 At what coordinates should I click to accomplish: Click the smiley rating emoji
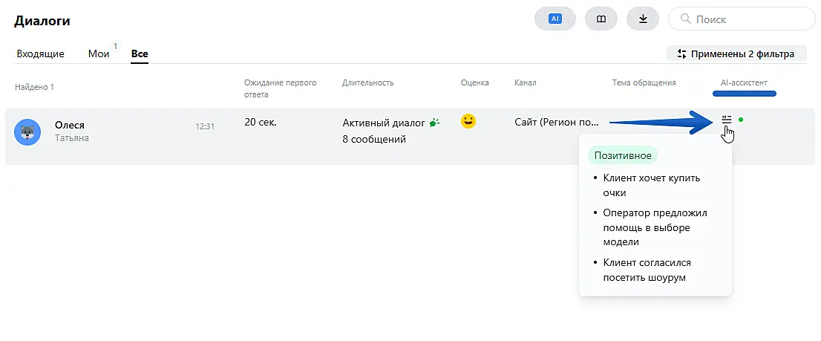coord(468,121)
